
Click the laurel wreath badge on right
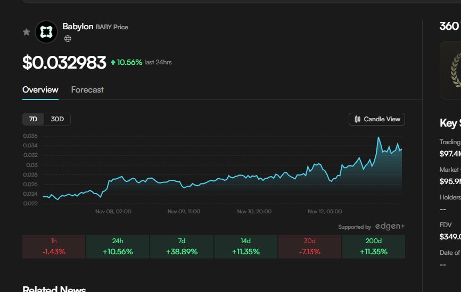454,71
